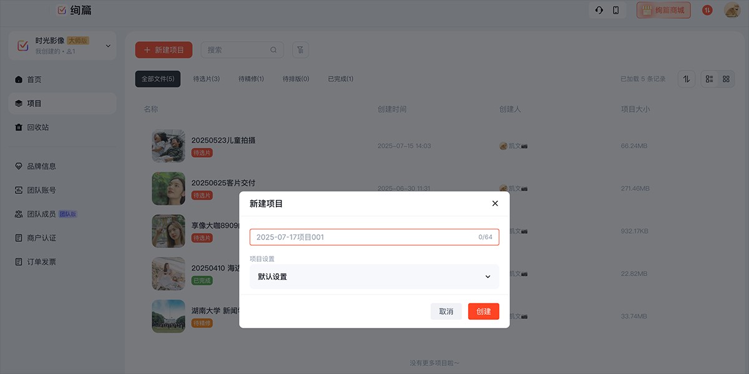Click the sort order icon above the project list
Screen dimensions: 749x374
click(x=687, y=79)
